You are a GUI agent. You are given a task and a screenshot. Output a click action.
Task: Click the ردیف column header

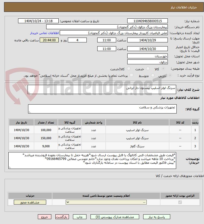point(195,122)
